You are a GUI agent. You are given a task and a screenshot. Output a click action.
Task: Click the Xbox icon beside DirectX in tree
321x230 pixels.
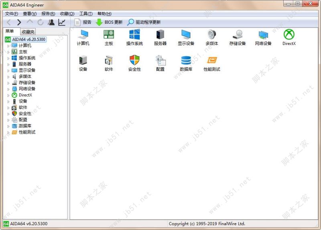point(14,95)
